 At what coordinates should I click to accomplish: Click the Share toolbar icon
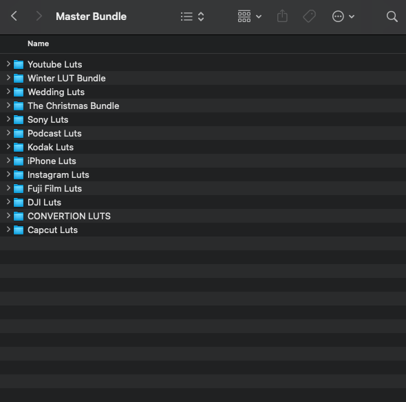[x=282, y=16]
